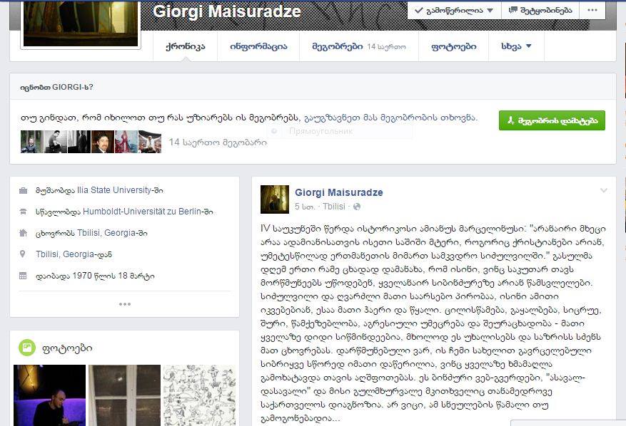Image resolution: width=626 pixels, height=426 pixels.
Task: Click the workplace briefcase icon
Action: coord(23,190)
